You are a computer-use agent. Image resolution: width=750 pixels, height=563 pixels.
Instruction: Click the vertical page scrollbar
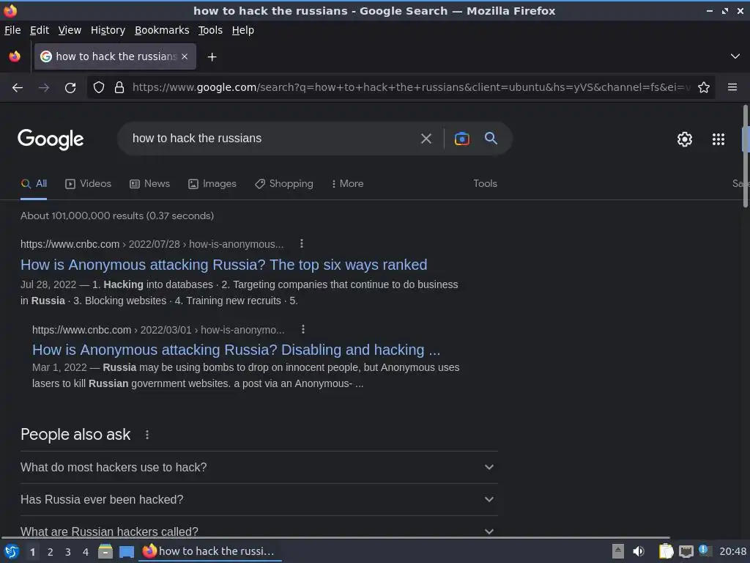745,156
